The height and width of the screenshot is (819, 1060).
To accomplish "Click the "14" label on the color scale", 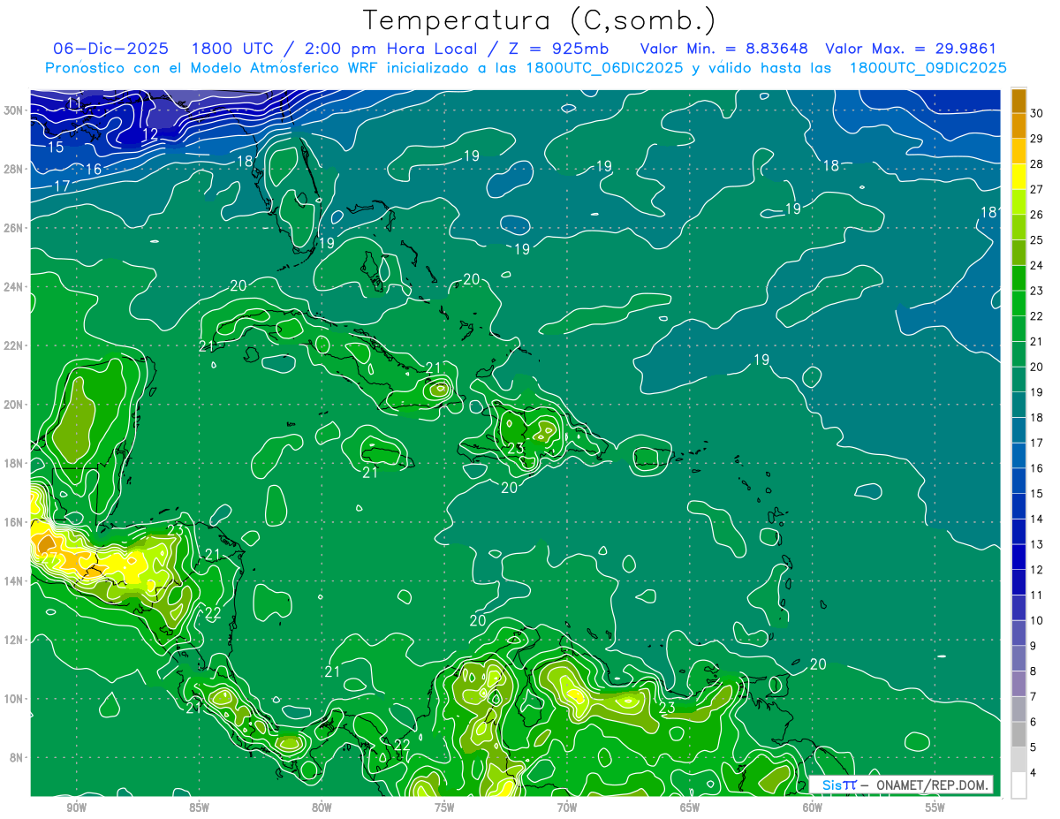I will point(1037,519).
